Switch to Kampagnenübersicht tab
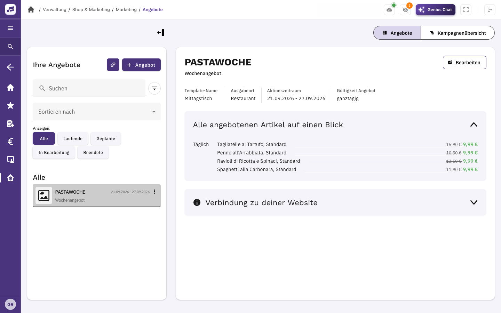 [458, 33]
